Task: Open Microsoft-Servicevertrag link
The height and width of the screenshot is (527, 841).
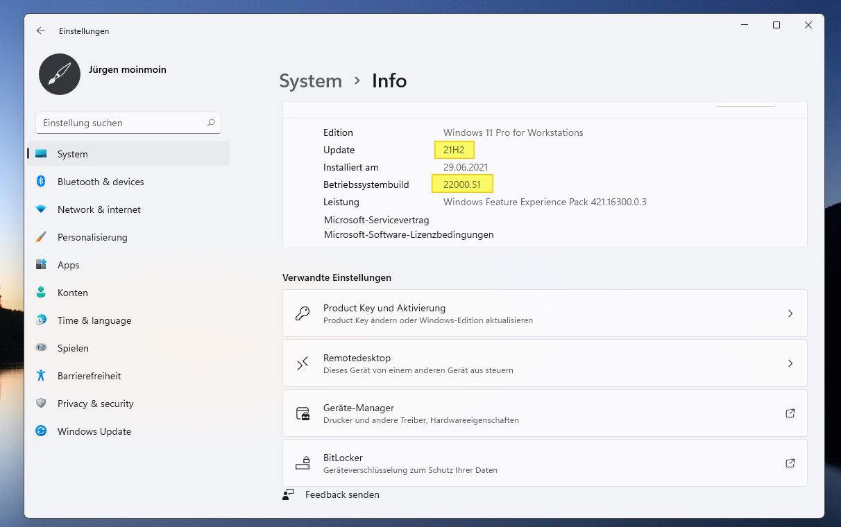Action: [377, 220]
